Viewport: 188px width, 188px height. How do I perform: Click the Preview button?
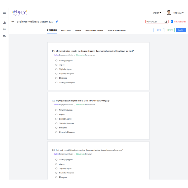click(x=170, y=30)
